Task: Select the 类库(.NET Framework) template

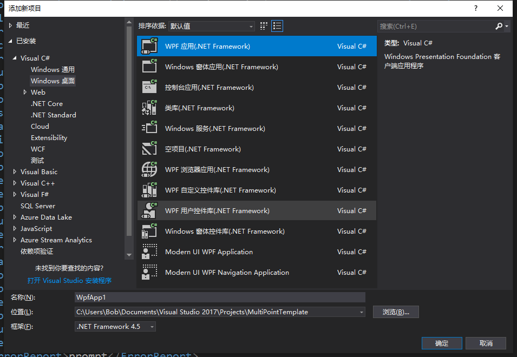Action: point(227,108)
